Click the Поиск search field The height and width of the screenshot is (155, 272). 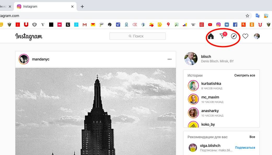[137, 36]
